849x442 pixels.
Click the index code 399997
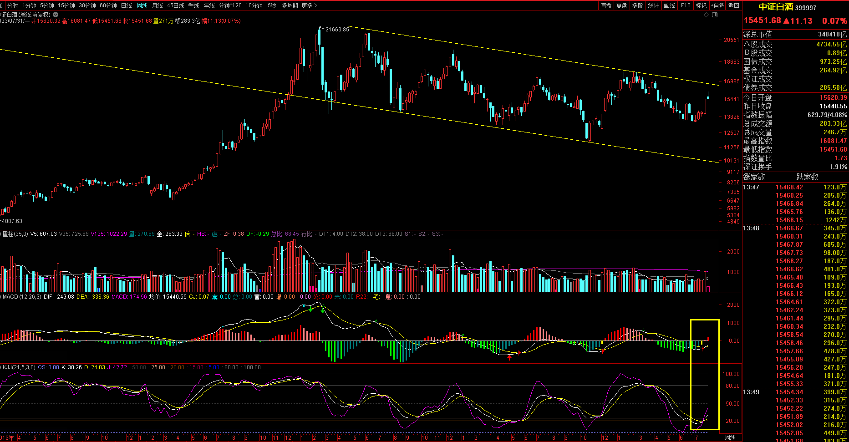[x=806, y=8]
